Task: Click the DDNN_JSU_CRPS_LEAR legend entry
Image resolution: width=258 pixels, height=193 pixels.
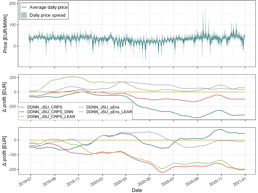Action: click(x=51, y=116)
